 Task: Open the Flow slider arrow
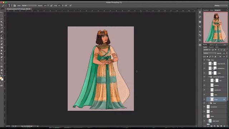[x=63, y=6]
